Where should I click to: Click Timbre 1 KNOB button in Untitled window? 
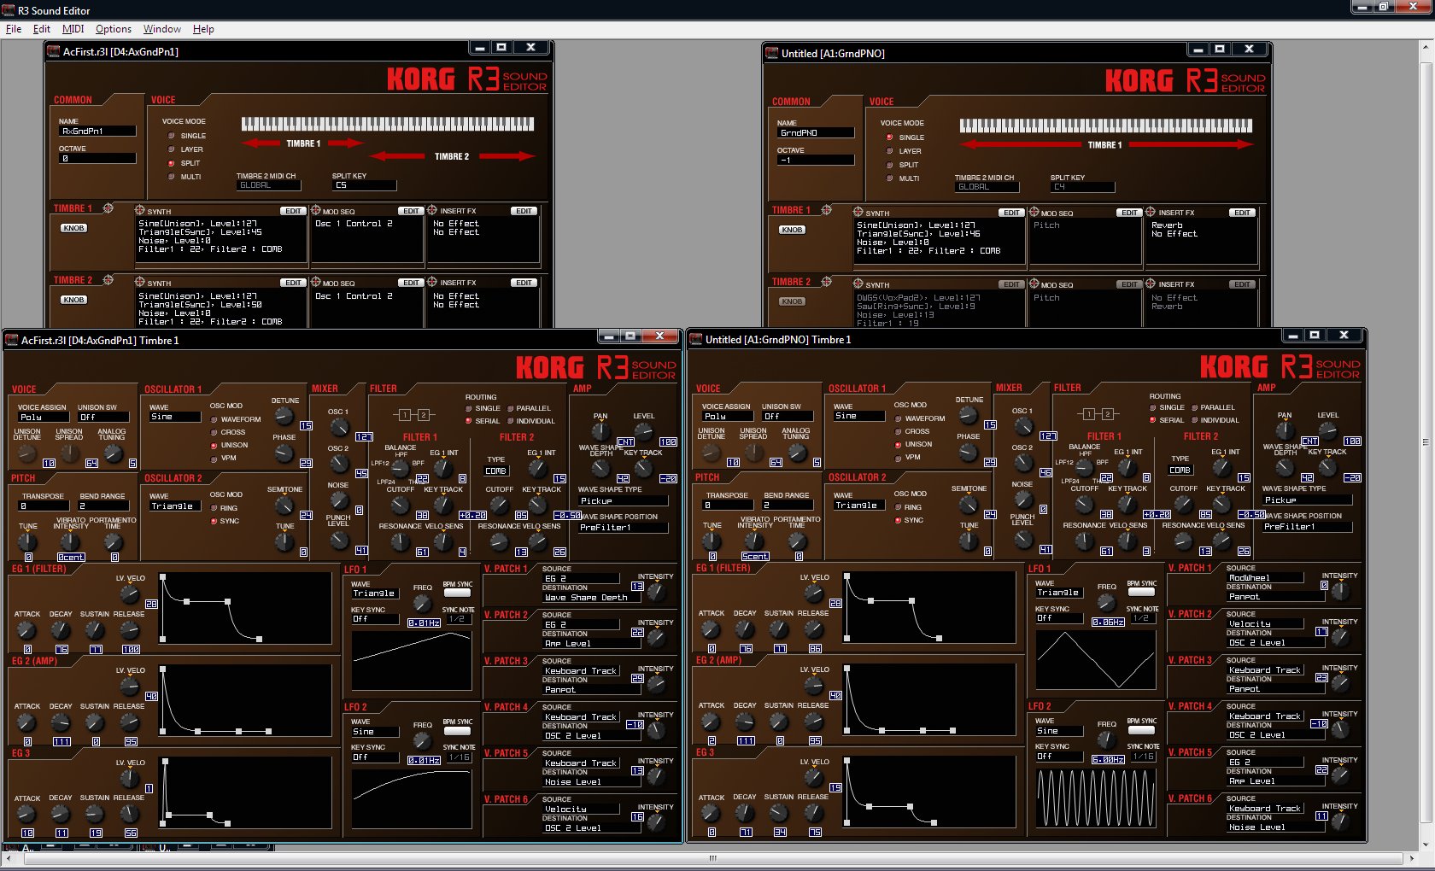pos(793,230)
